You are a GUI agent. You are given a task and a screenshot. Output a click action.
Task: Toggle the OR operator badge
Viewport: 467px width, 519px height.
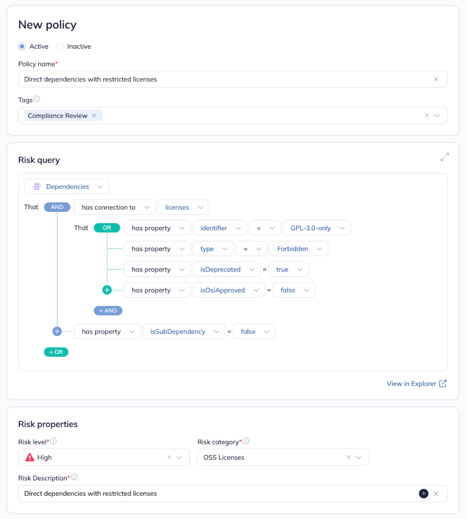106,228
